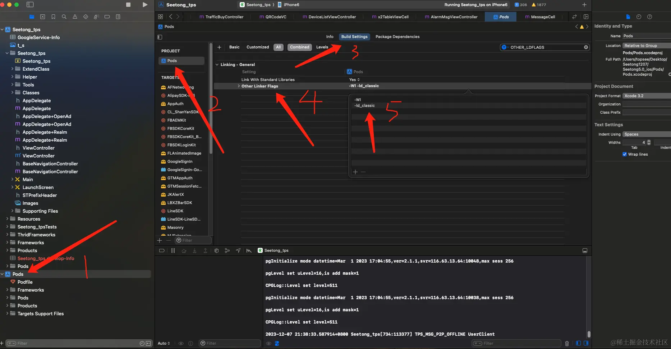Open the Report navigator
Image resolution: width=671 pixels, height=349 pixels.
(118, 17)
